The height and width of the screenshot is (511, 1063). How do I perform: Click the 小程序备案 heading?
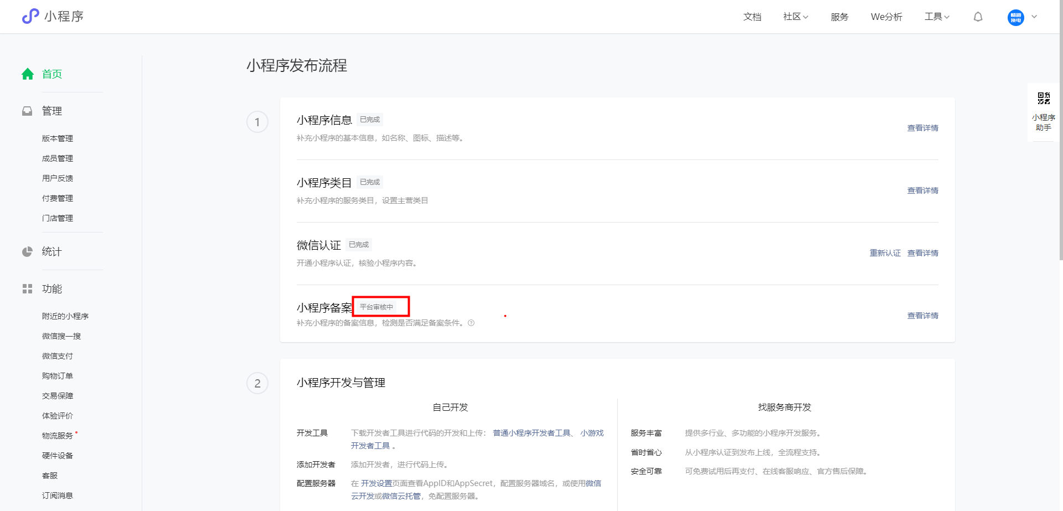[x=324, y=308]
